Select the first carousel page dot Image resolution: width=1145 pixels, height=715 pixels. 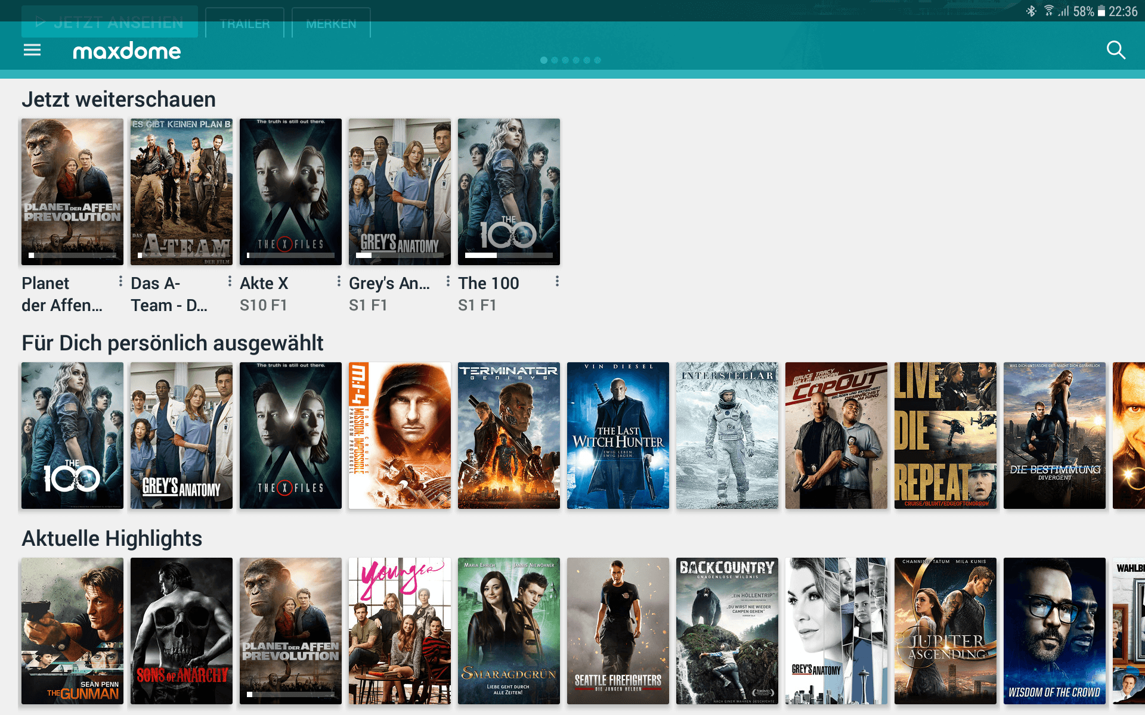pos(544,60)
